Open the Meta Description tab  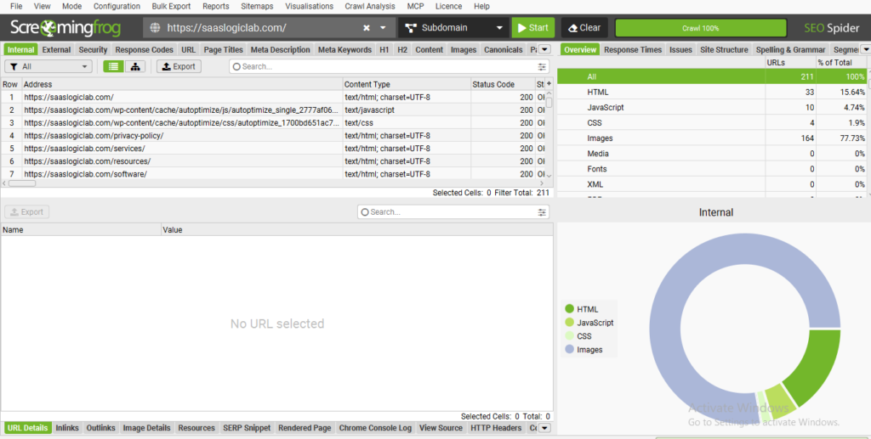[x=280, y=49]
